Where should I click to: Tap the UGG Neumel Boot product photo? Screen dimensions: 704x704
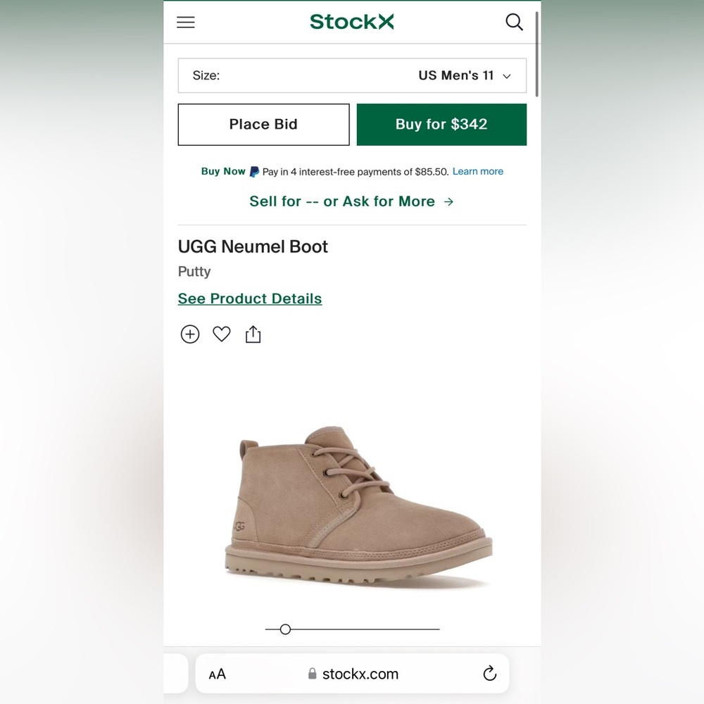point(359,507)
